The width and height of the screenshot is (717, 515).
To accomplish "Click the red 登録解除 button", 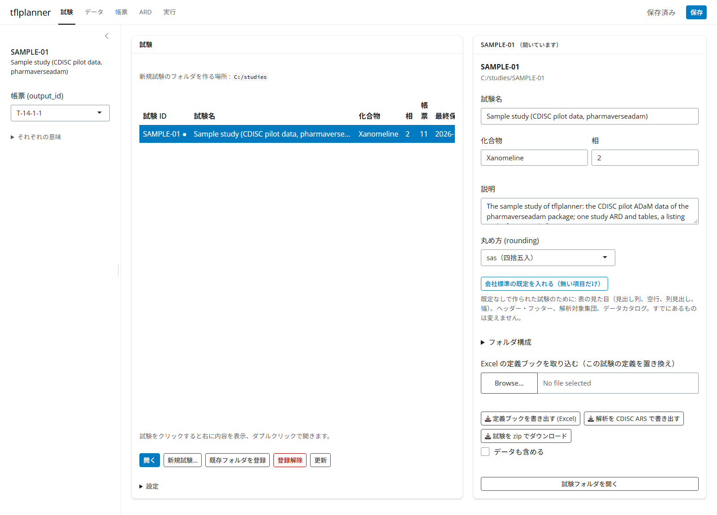I will 290,460.
